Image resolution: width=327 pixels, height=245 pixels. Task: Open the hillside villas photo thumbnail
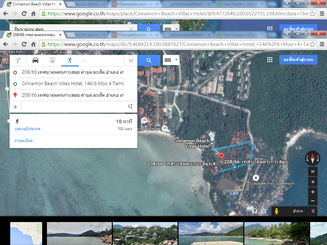click(x=145, y=233)
